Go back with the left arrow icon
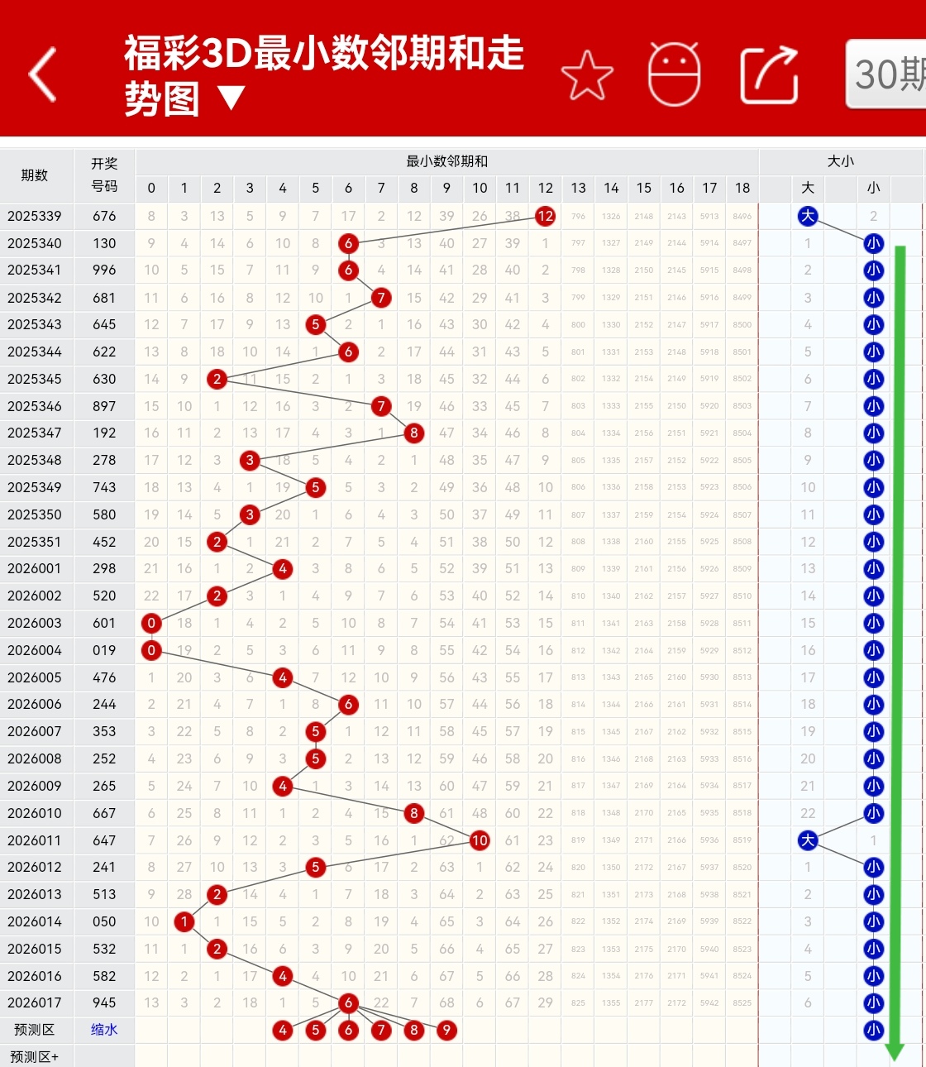 43,74
